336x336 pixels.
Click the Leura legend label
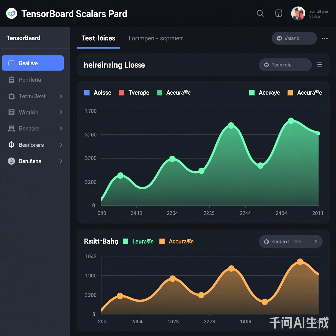(x=143, y=241)
